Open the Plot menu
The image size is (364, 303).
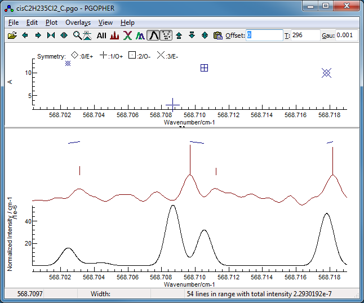coord(51,23)
